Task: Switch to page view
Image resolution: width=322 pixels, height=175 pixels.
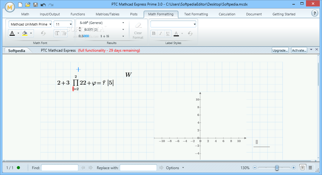Action: pos(303,168)
